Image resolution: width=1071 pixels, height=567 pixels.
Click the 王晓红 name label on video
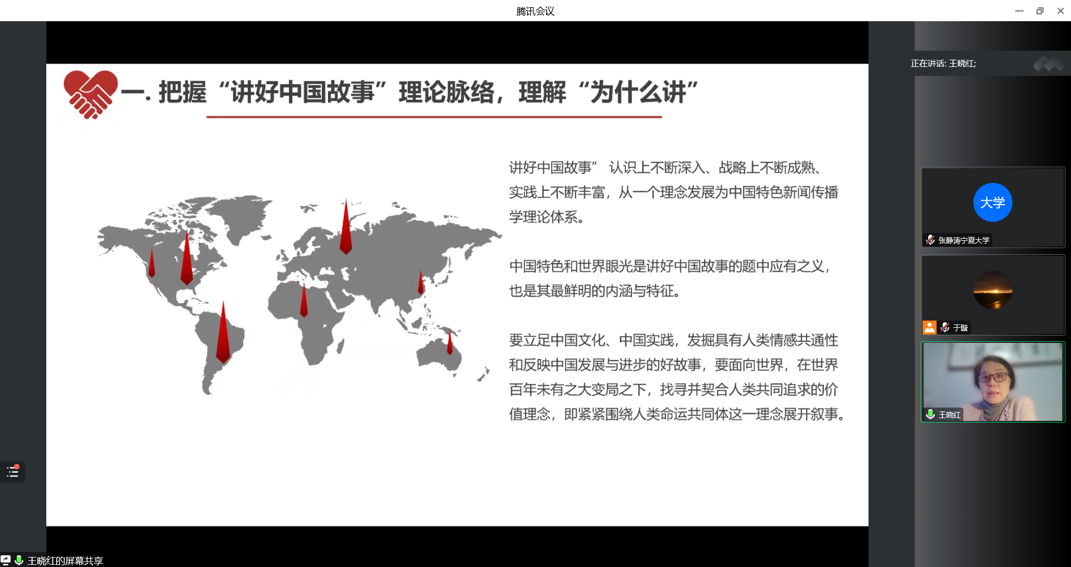click(949, 415)
